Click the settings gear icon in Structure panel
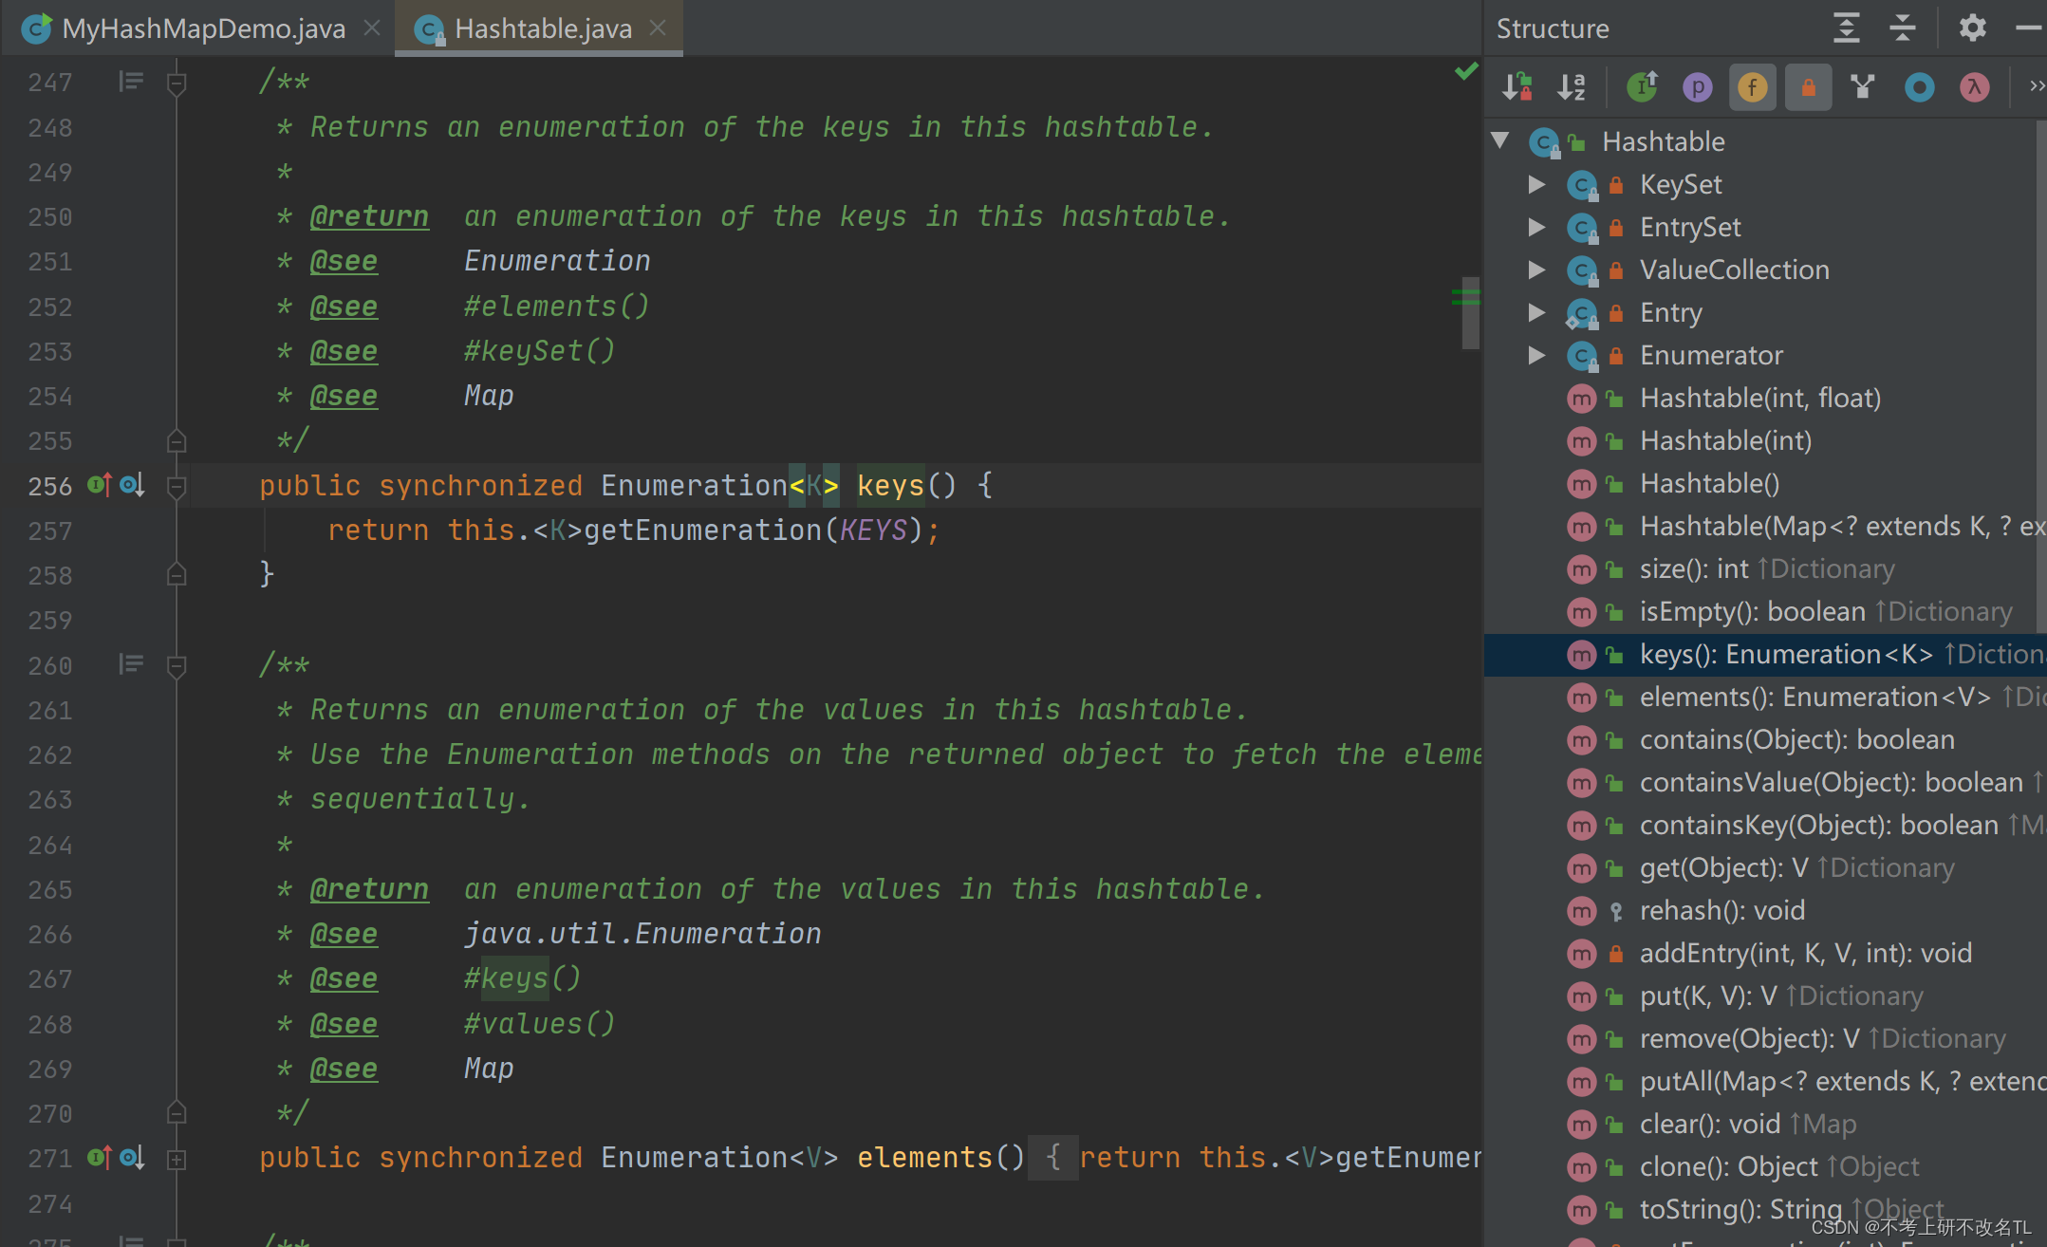Screen dimensions: 2047x1247 pos(1971,27)
